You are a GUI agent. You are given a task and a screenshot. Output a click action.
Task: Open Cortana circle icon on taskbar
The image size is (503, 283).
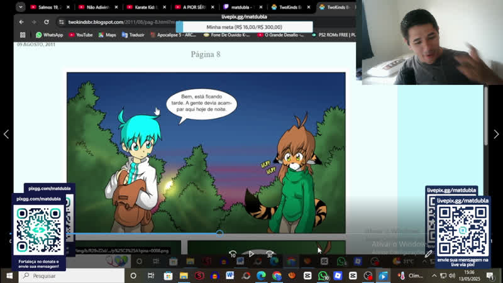click(x=133, y=275)
